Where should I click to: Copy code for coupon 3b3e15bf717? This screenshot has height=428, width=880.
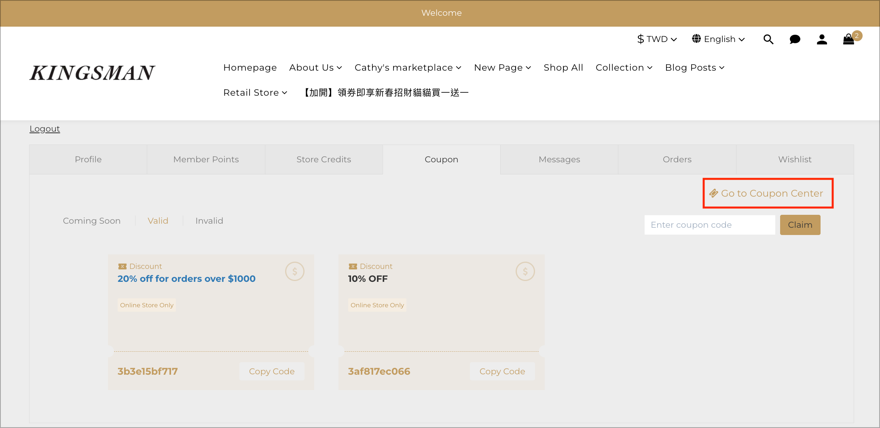pos(272,371)
